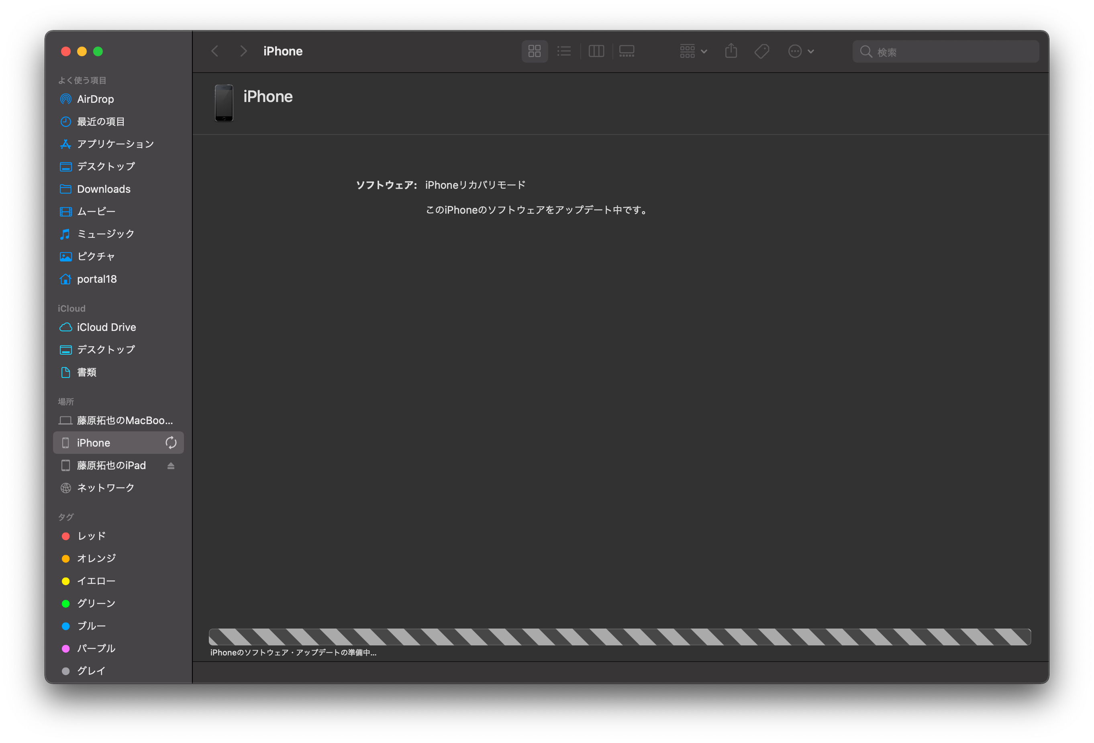Click the software update progress bar
Viewport: 1094px width, 743px height.
[620, 637]
